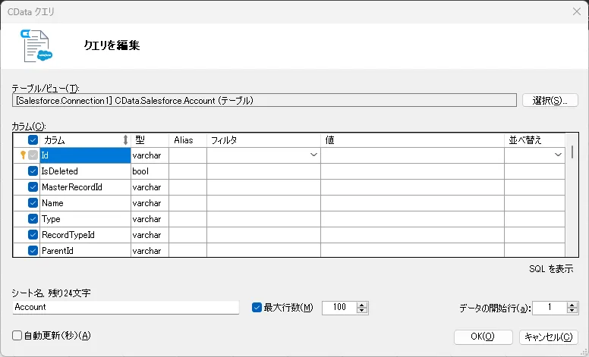
Task: Decrease the データの開始行 value with down arrow
Action: (x=572, y=311)
